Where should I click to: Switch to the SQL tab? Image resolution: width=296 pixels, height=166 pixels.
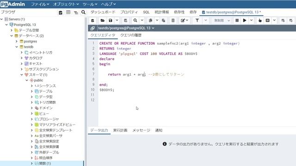tap(146, 12)
